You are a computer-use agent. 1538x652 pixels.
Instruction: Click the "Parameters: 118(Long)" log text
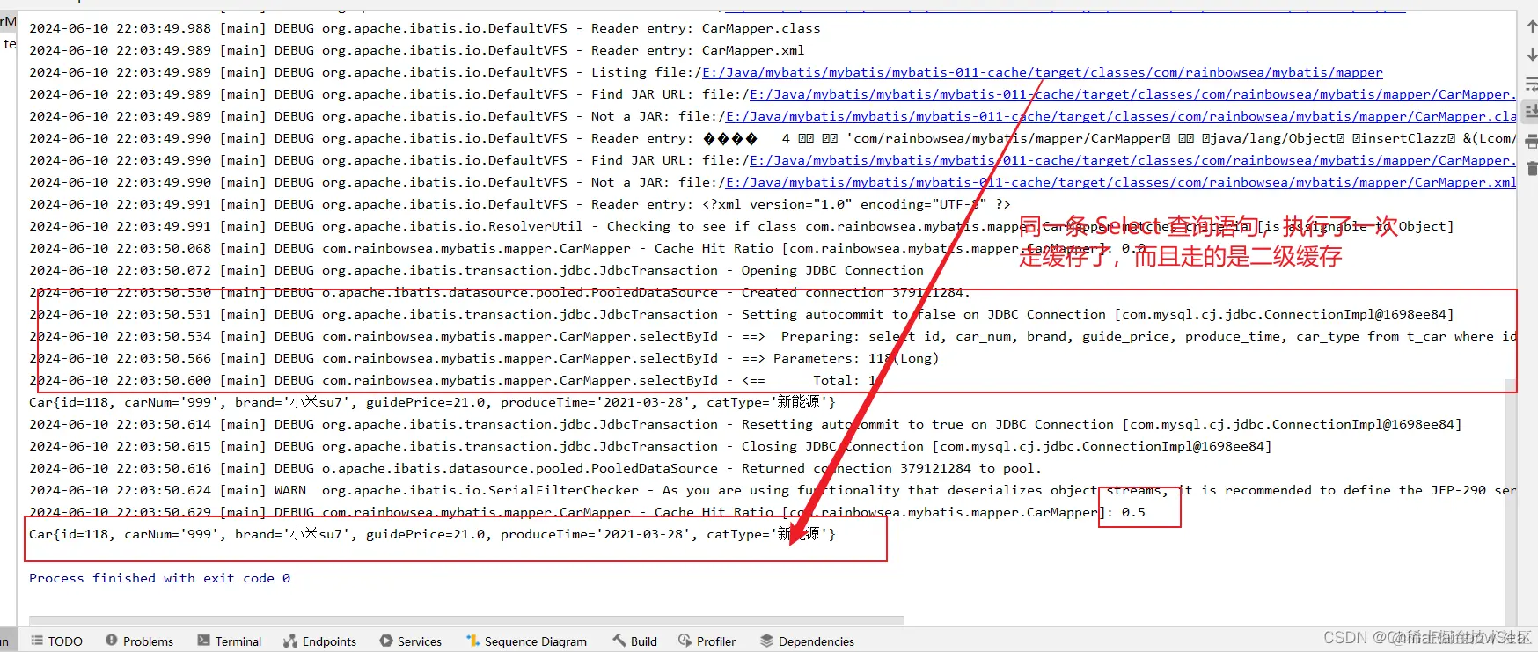[x=856, y=358]
